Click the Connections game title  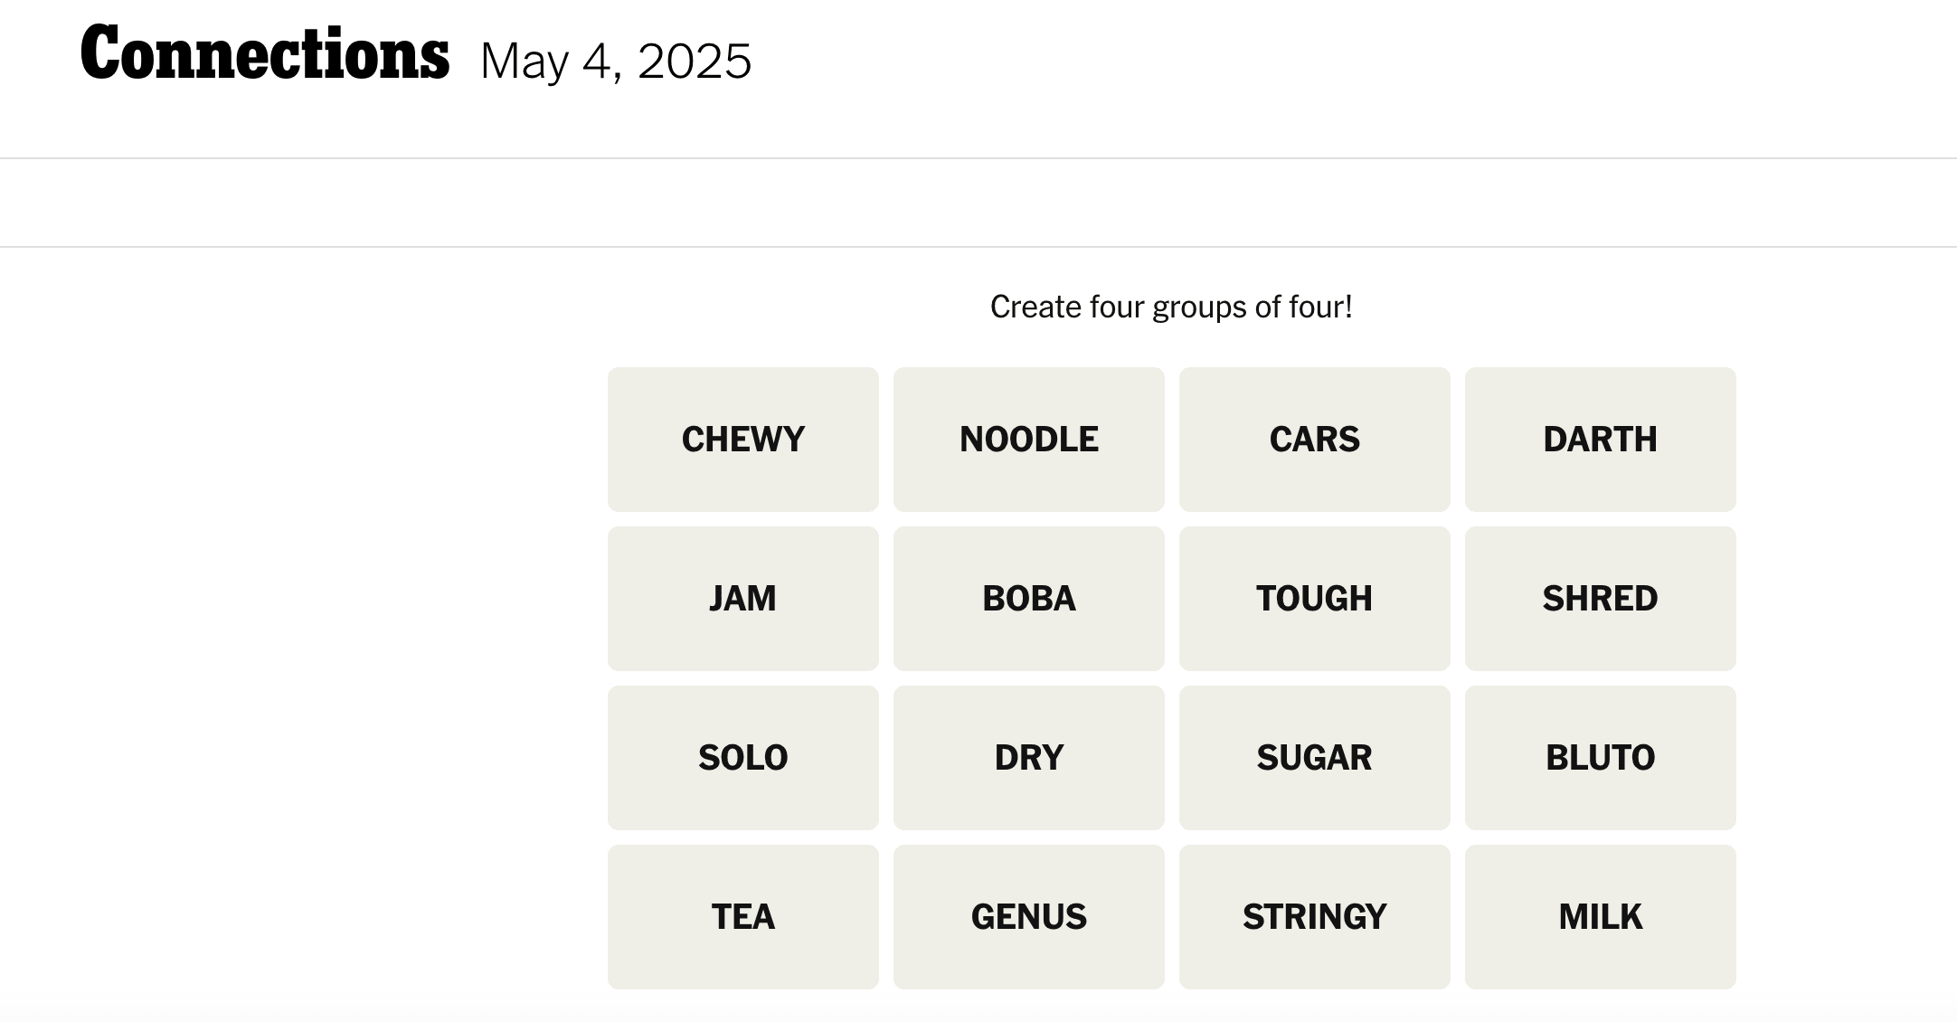click(265, 54)
